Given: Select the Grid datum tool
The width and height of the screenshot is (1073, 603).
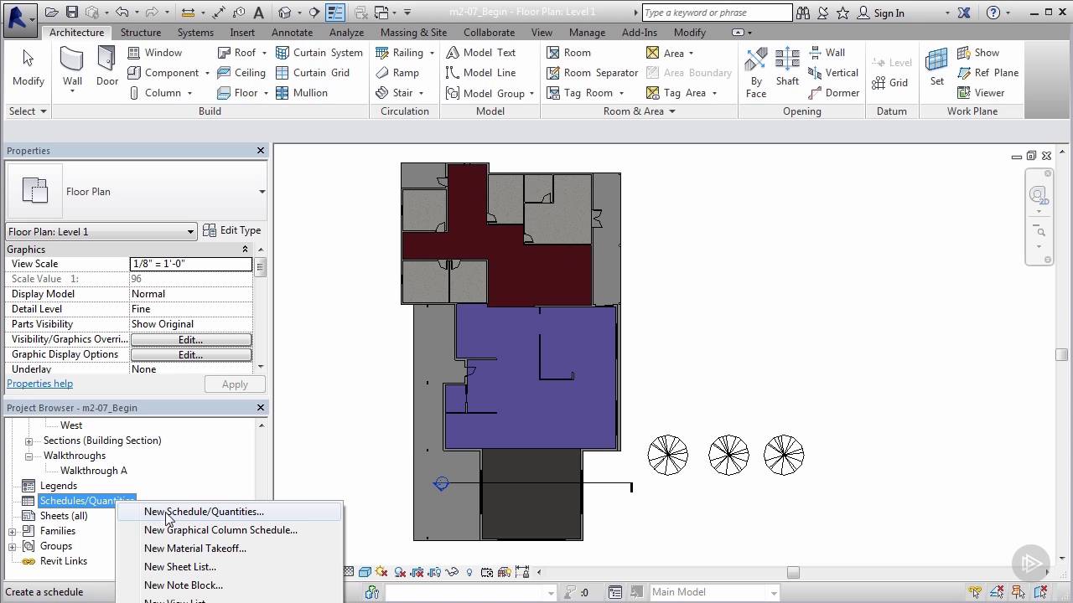Looking at the screenshot, I should click(x=890, y=83).
